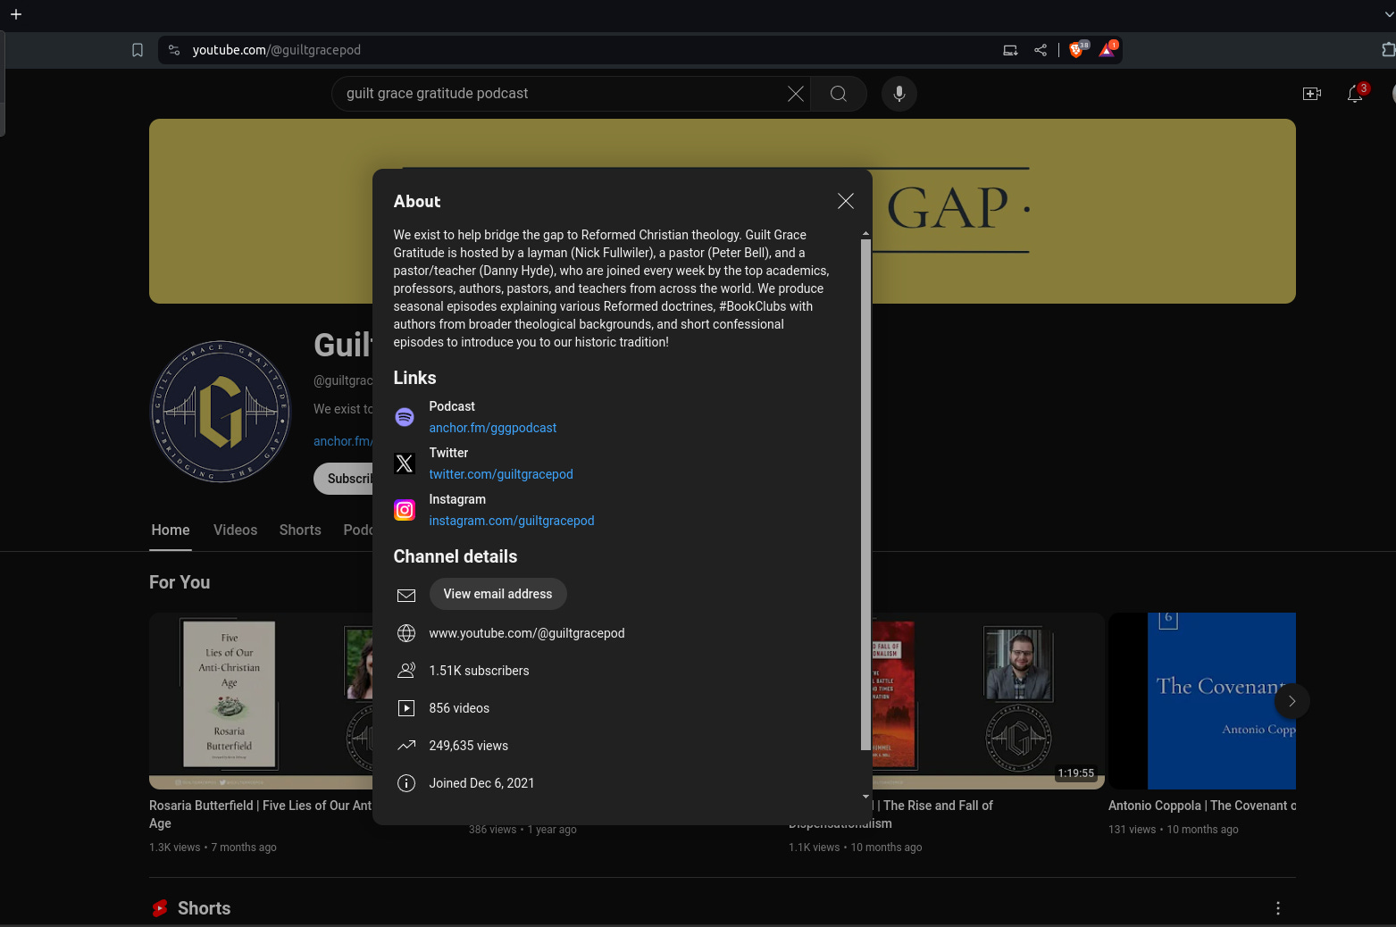Click the globe icon beside channel URL

[x=406, y=633]
